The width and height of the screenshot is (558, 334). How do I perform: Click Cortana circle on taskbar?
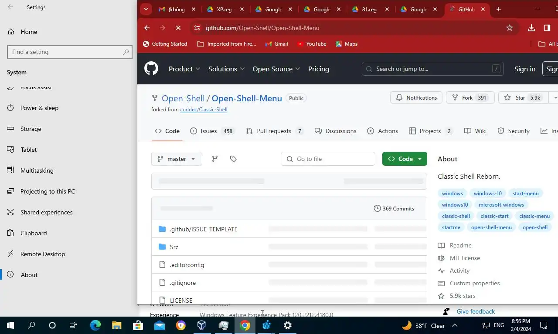click(x=52, y=325)
